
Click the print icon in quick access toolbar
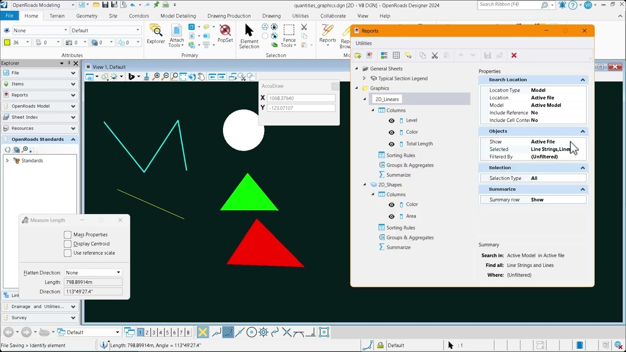pyautogui.click(x=165, y=5)
